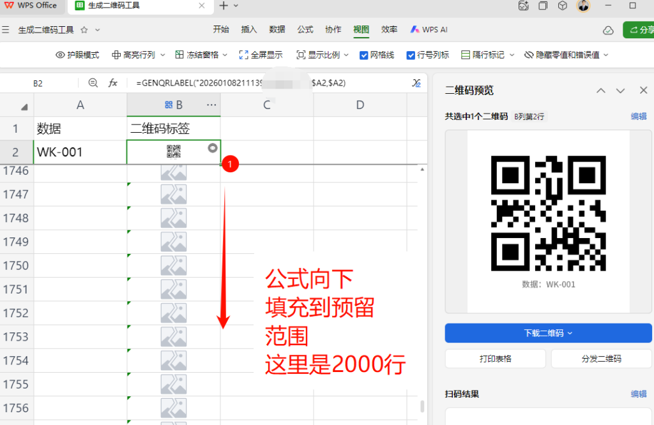654x425 pixels.
Task: Select column B header
Action: (174, 105)
